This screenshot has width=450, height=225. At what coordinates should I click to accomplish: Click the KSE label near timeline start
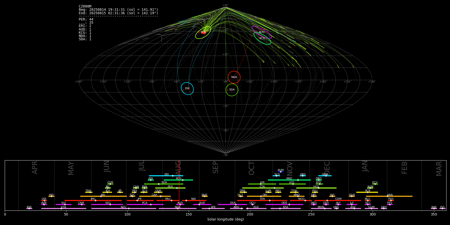(x=29, y=207)
